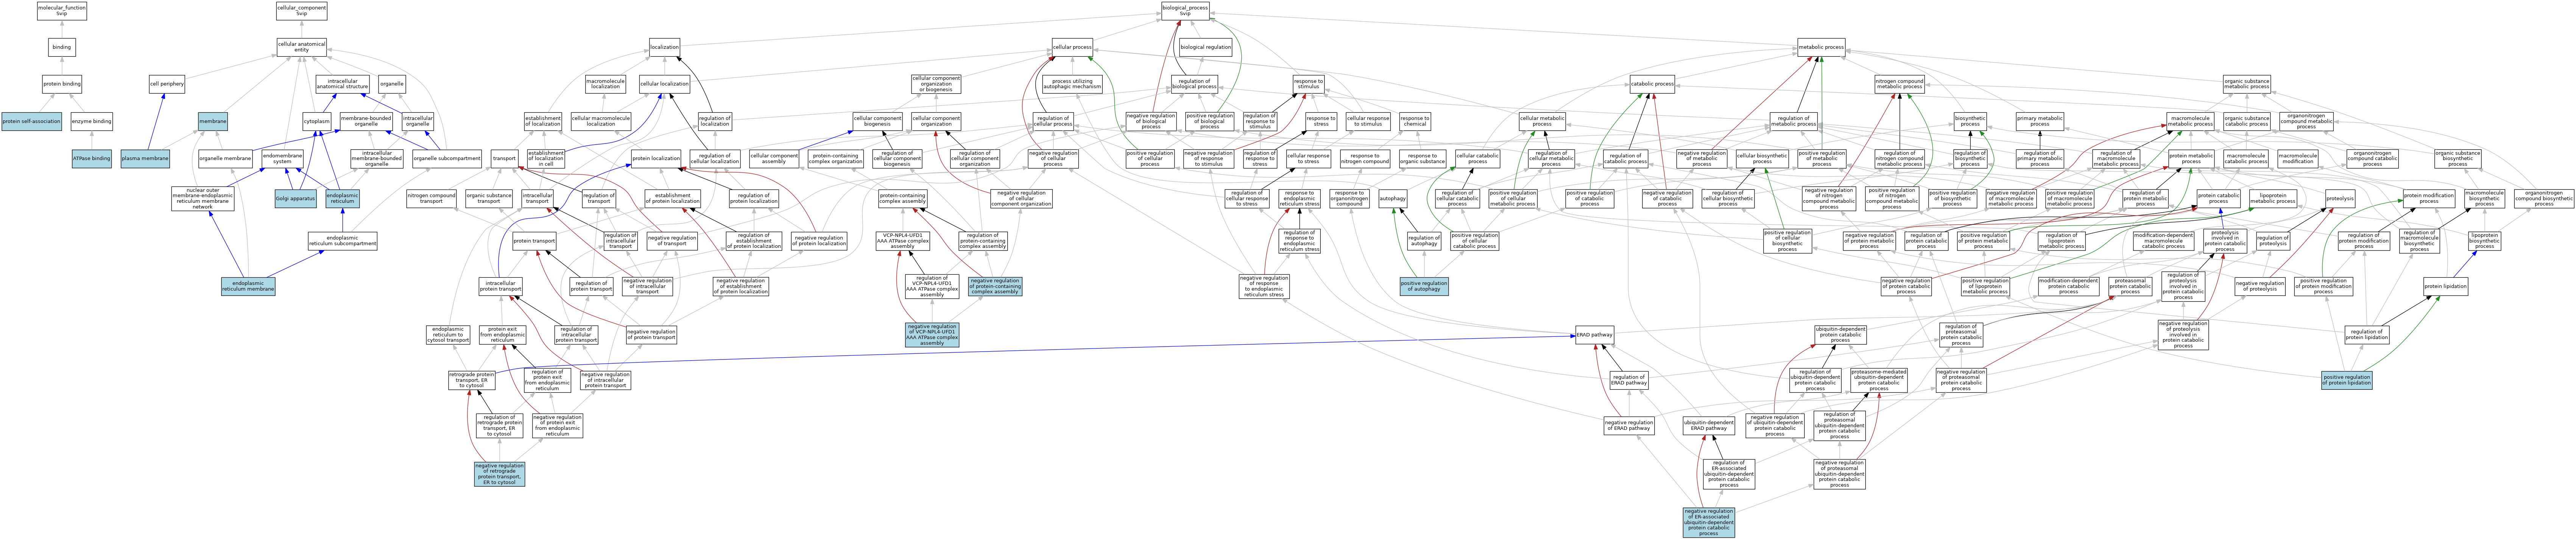
Task: Click the 'protein modification process' node
Action: click(2428, 199)
